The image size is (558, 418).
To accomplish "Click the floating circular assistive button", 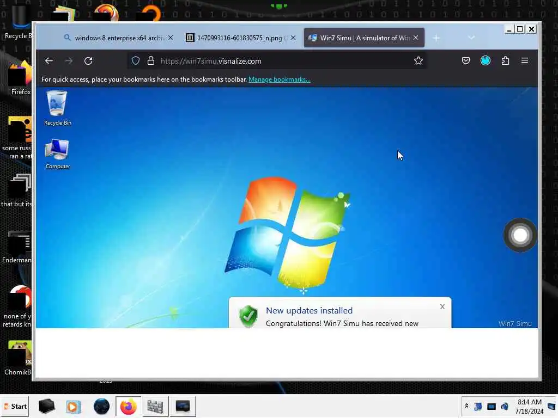I will click(520, 235).
